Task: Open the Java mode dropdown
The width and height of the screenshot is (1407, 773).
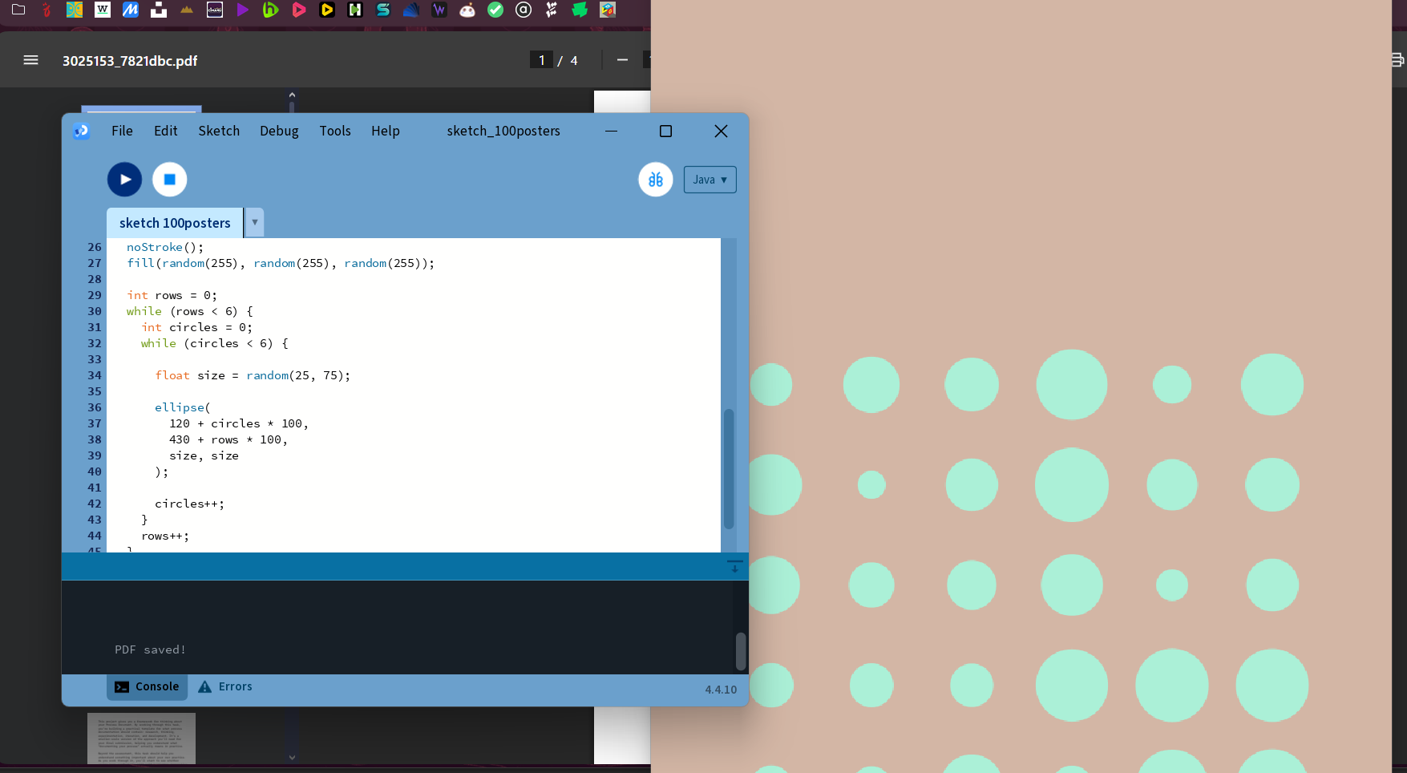Action: coord(710,180)
